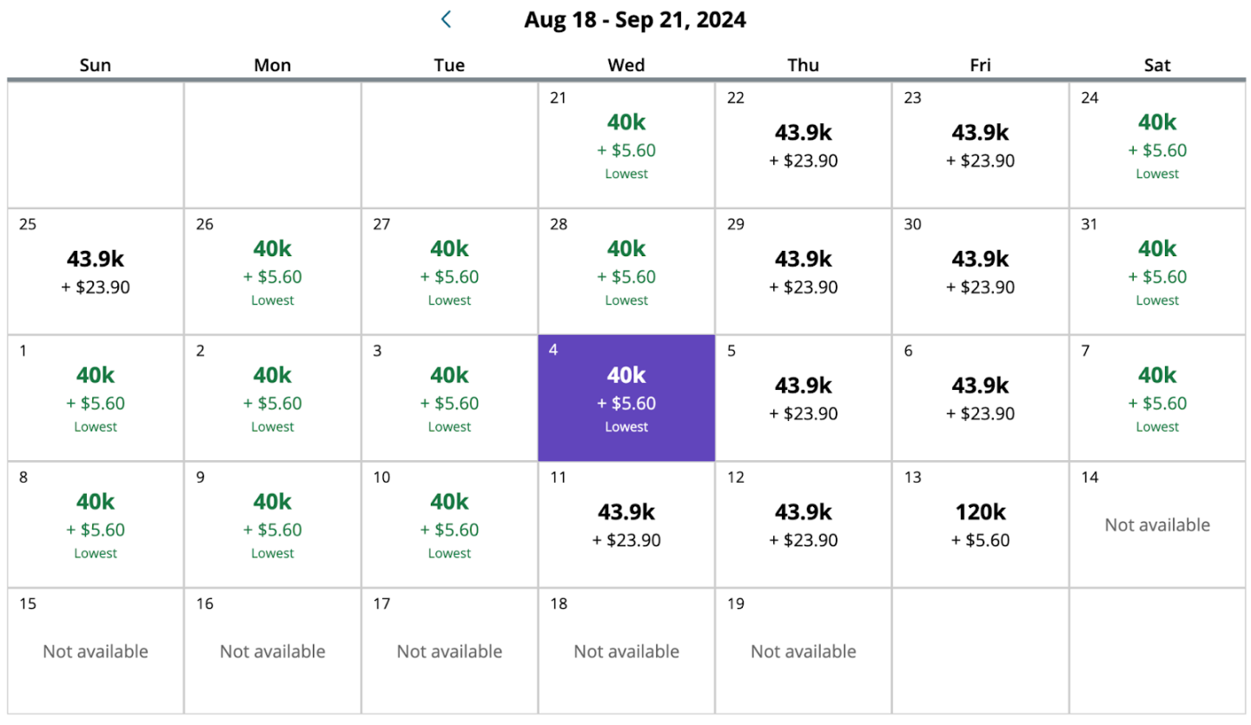Viewport: 1251px width, 725px height.
Task: Select Sunday August 25 at 43.9k
Action: [96, 272]
